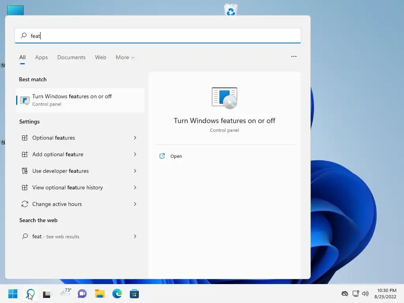Expand Change active hours arrow

pos(135,204)
